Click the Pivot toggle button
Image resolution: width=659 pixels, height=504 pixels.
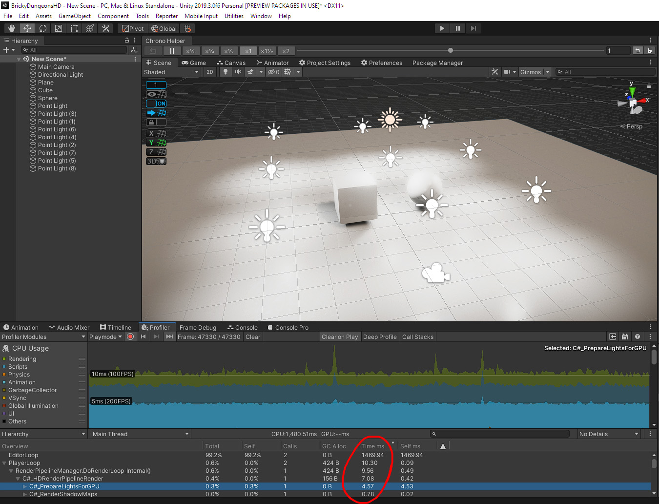point(132,28)
